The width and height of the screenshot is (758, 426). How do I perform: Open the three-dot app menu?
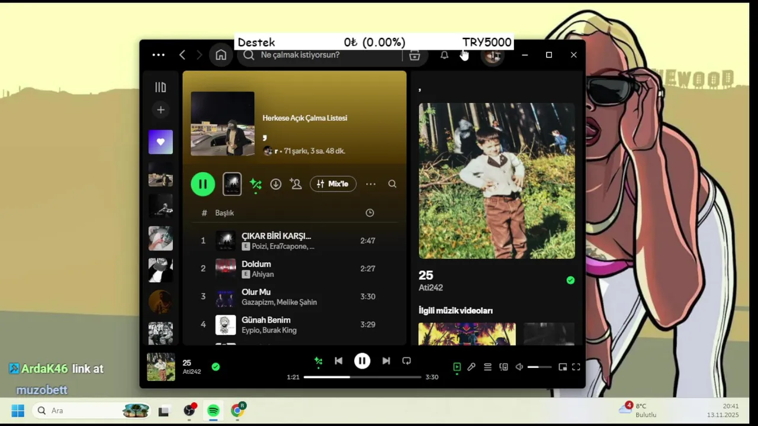point(158,55)
